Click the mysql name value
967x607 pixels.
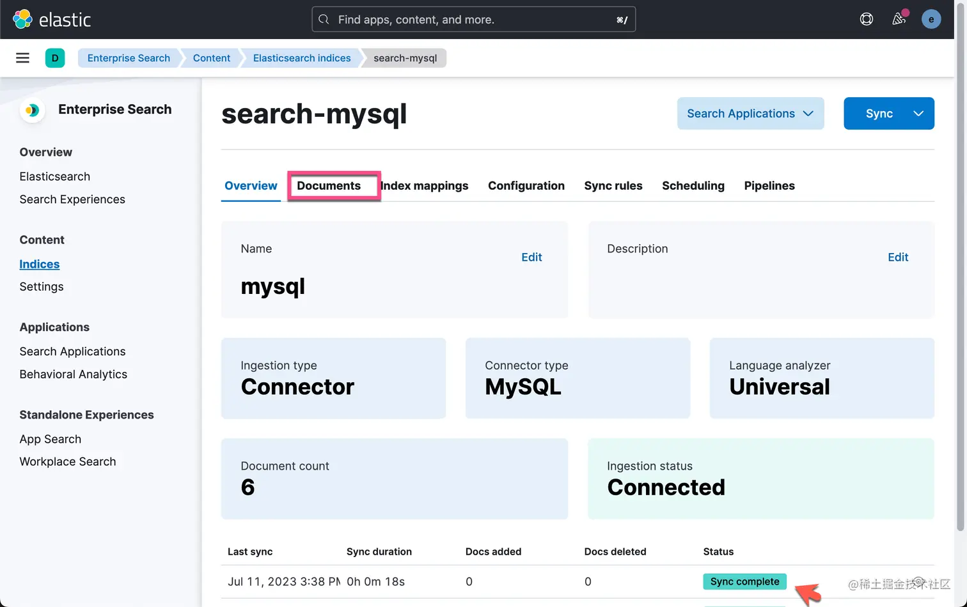272,286
